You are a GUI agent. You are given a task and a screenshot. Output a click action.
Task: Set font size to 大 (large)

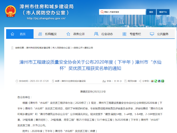coord(115,81)
